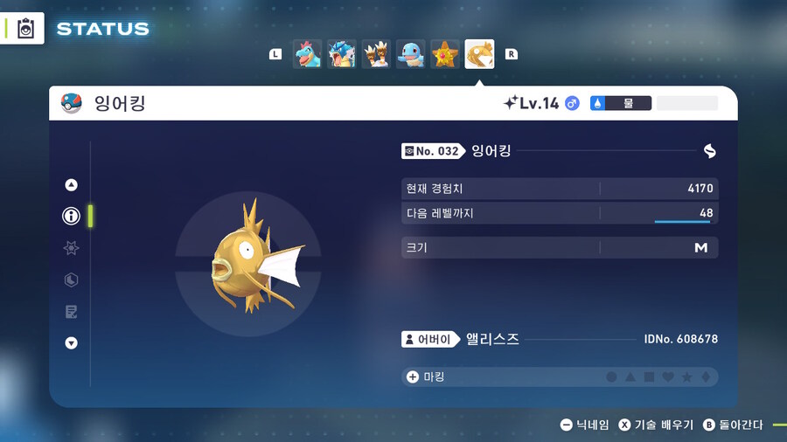The height and width of the screenshot is (442, 787).
Task: Select Gyarados party icon
Action: 342,54
